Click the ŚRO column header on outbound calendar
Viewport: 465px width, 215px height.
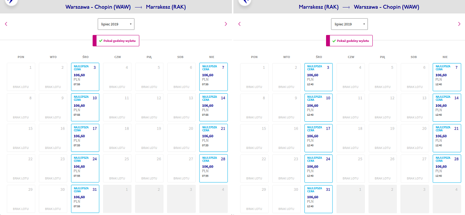(85, 57)
